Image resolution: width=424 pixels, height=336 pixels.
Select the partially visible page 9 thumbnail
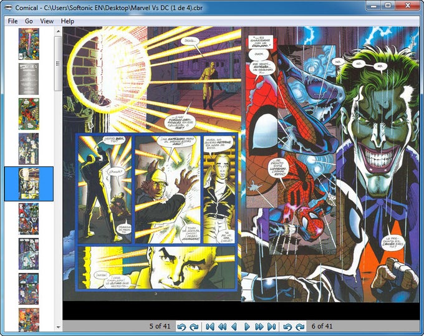click(x=29, y=320)
